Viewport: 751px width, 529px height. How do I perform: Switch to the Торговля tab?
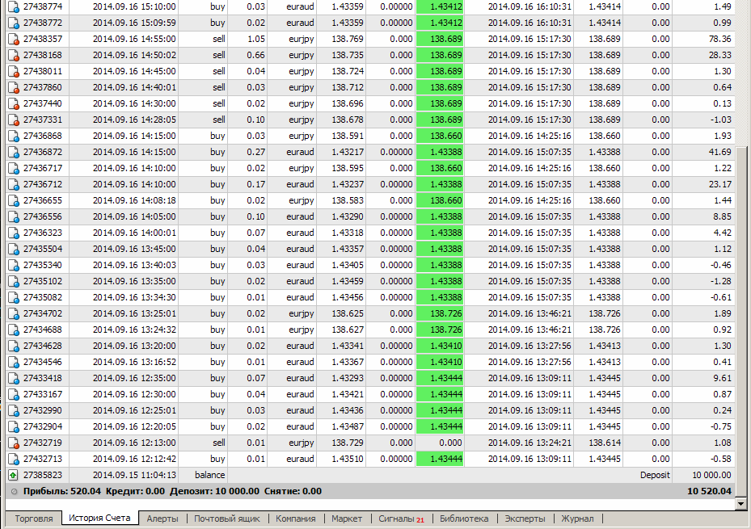coord(33,519)
